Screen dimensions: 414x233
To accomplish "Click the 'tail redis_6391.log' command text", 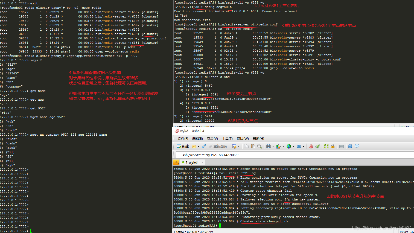I will [237, 173].
